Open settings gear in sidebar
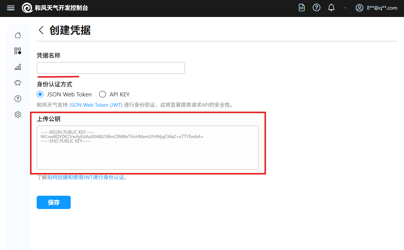The height and width of the screenshot is (250, 404). pos(18,114)
